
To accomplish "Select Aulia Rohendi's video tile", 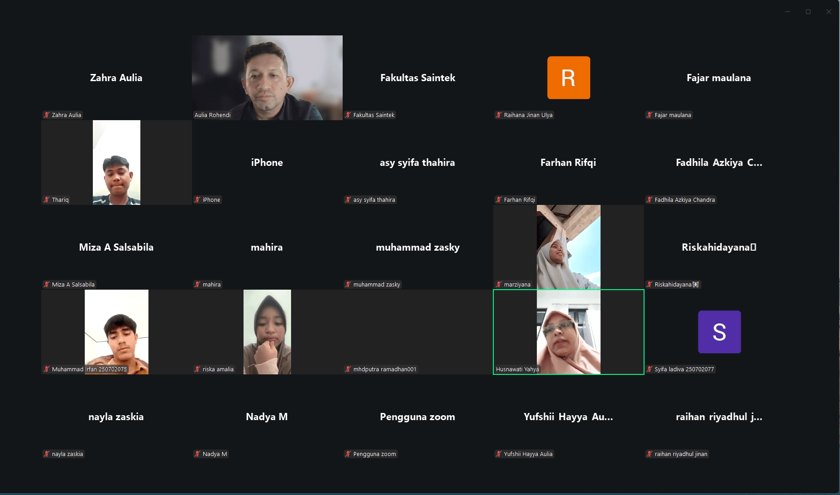I will click(267, 78).
